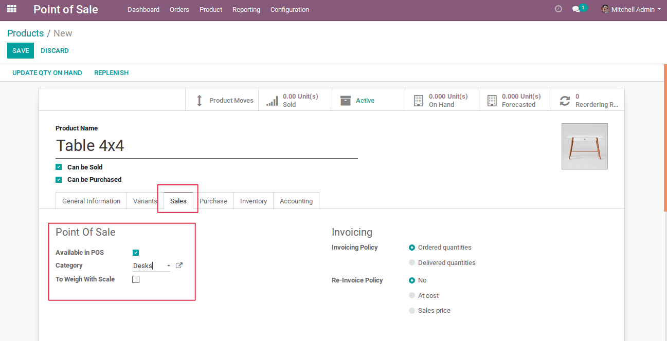Click the DISCARD button
The image size is (667, 341).
(x=55, y=51)
